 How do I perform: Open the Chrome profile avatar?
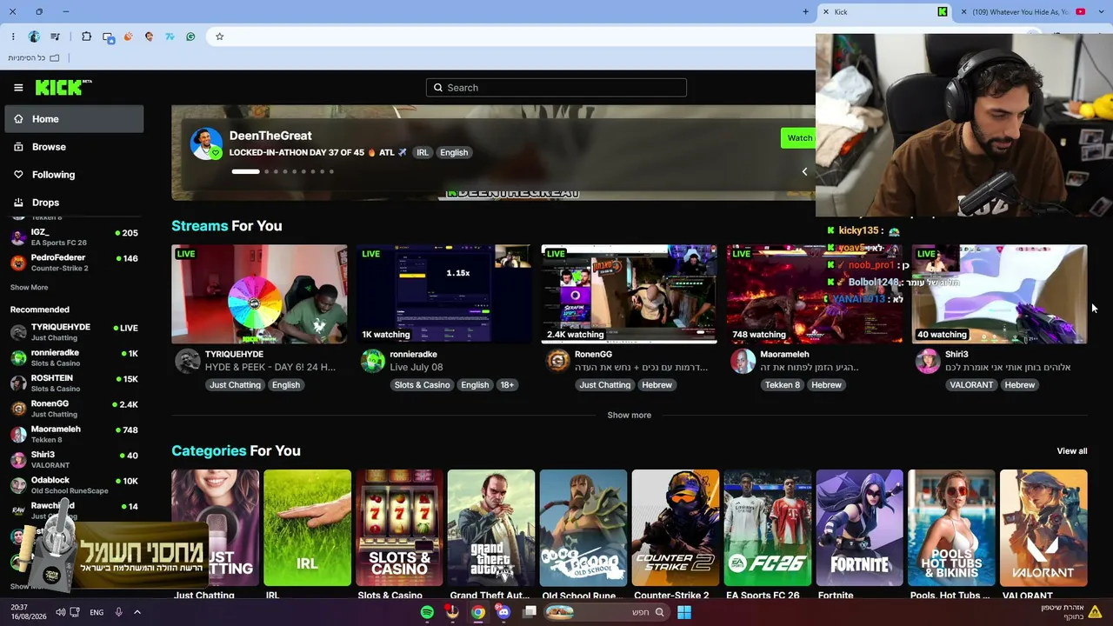point(34,37)
